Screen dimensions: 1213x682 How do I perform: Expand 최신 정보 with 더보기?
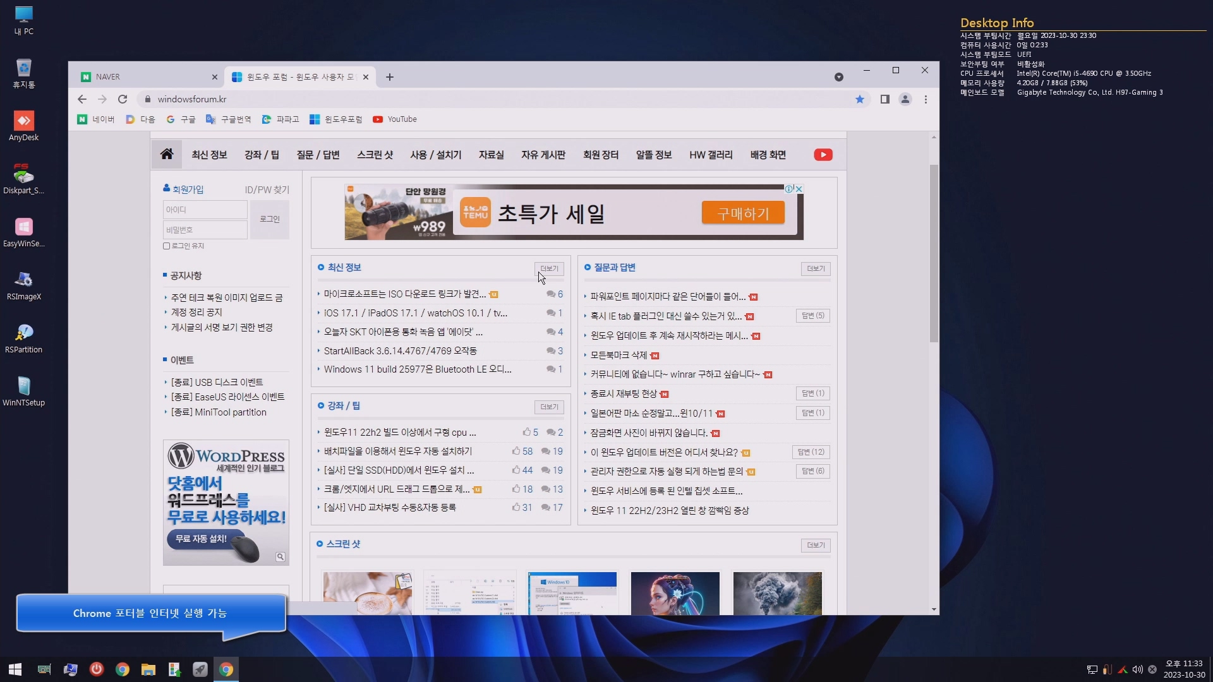tap(549, 268)
